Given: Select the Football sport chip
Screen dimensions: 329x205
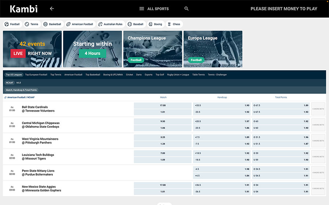Looking at the screenshot, I should click(x=12, y=24).
